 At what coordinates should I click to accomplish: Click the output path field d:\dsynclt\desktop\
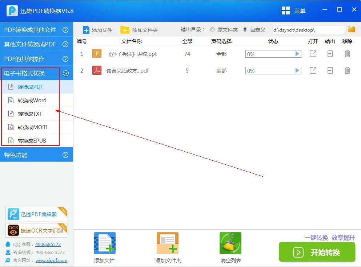(x=308, y=30)
